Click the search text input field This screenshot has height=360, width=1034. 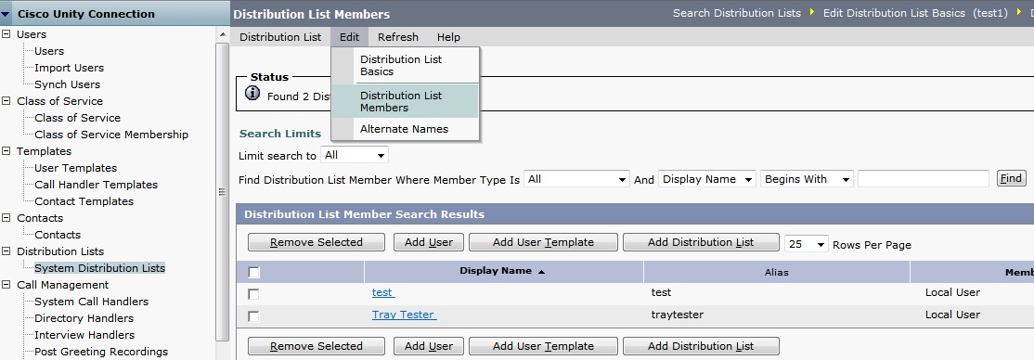click(924, 179)
